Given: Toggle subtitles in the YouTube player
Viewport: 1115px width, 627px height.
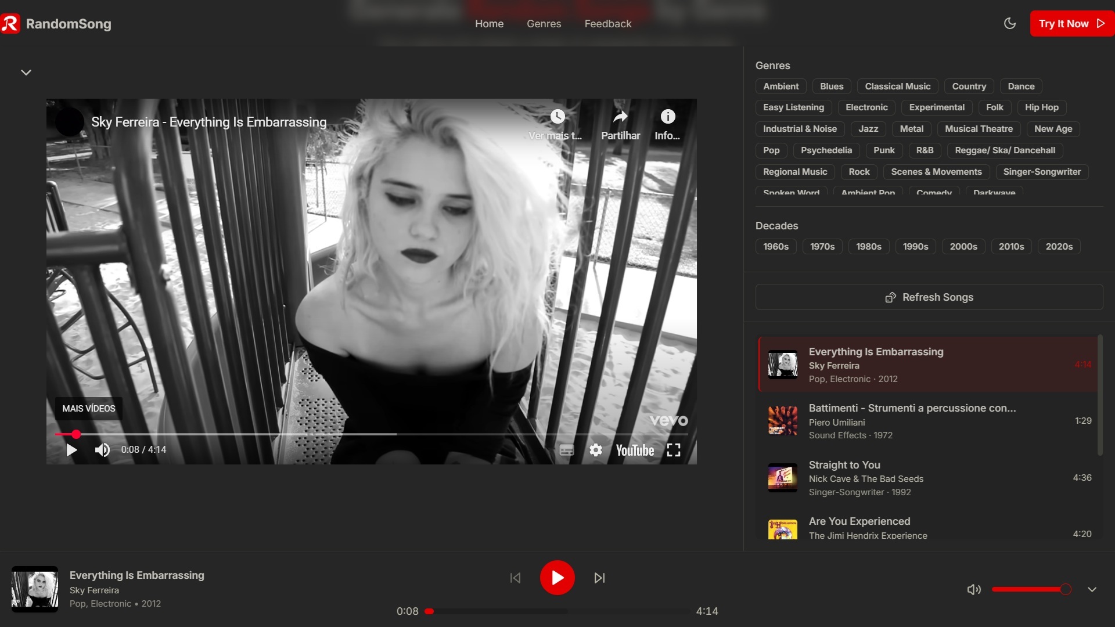Looking at the screenshot, I should [x=567, y=450].
